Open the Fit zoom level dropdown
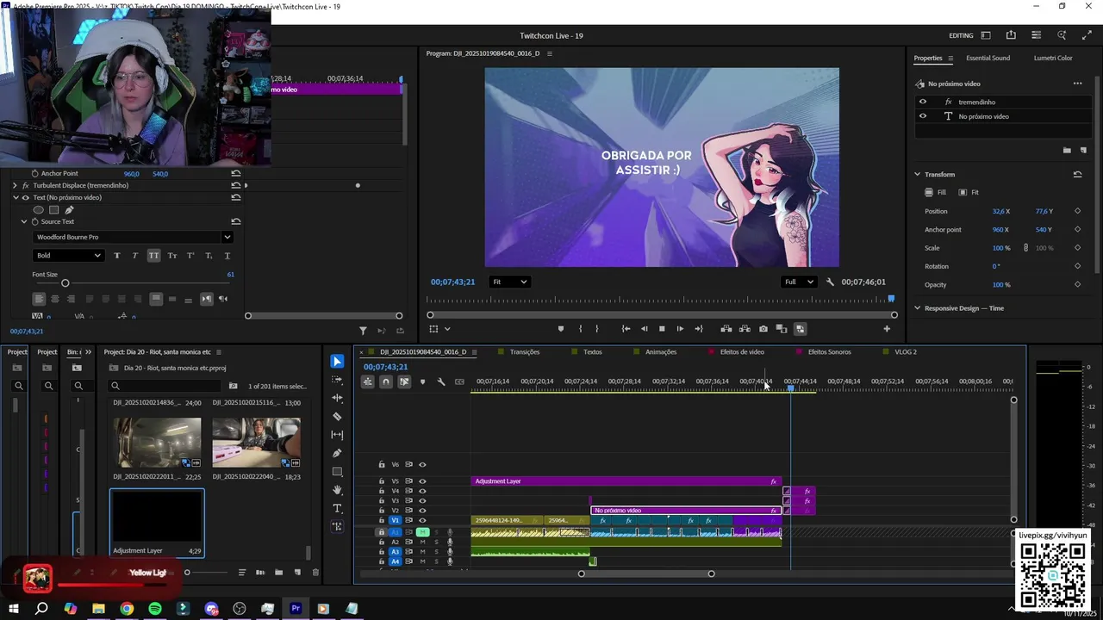Image resolution: width=1103 pixels, height=620 pixels. click(x=509, y=282)
